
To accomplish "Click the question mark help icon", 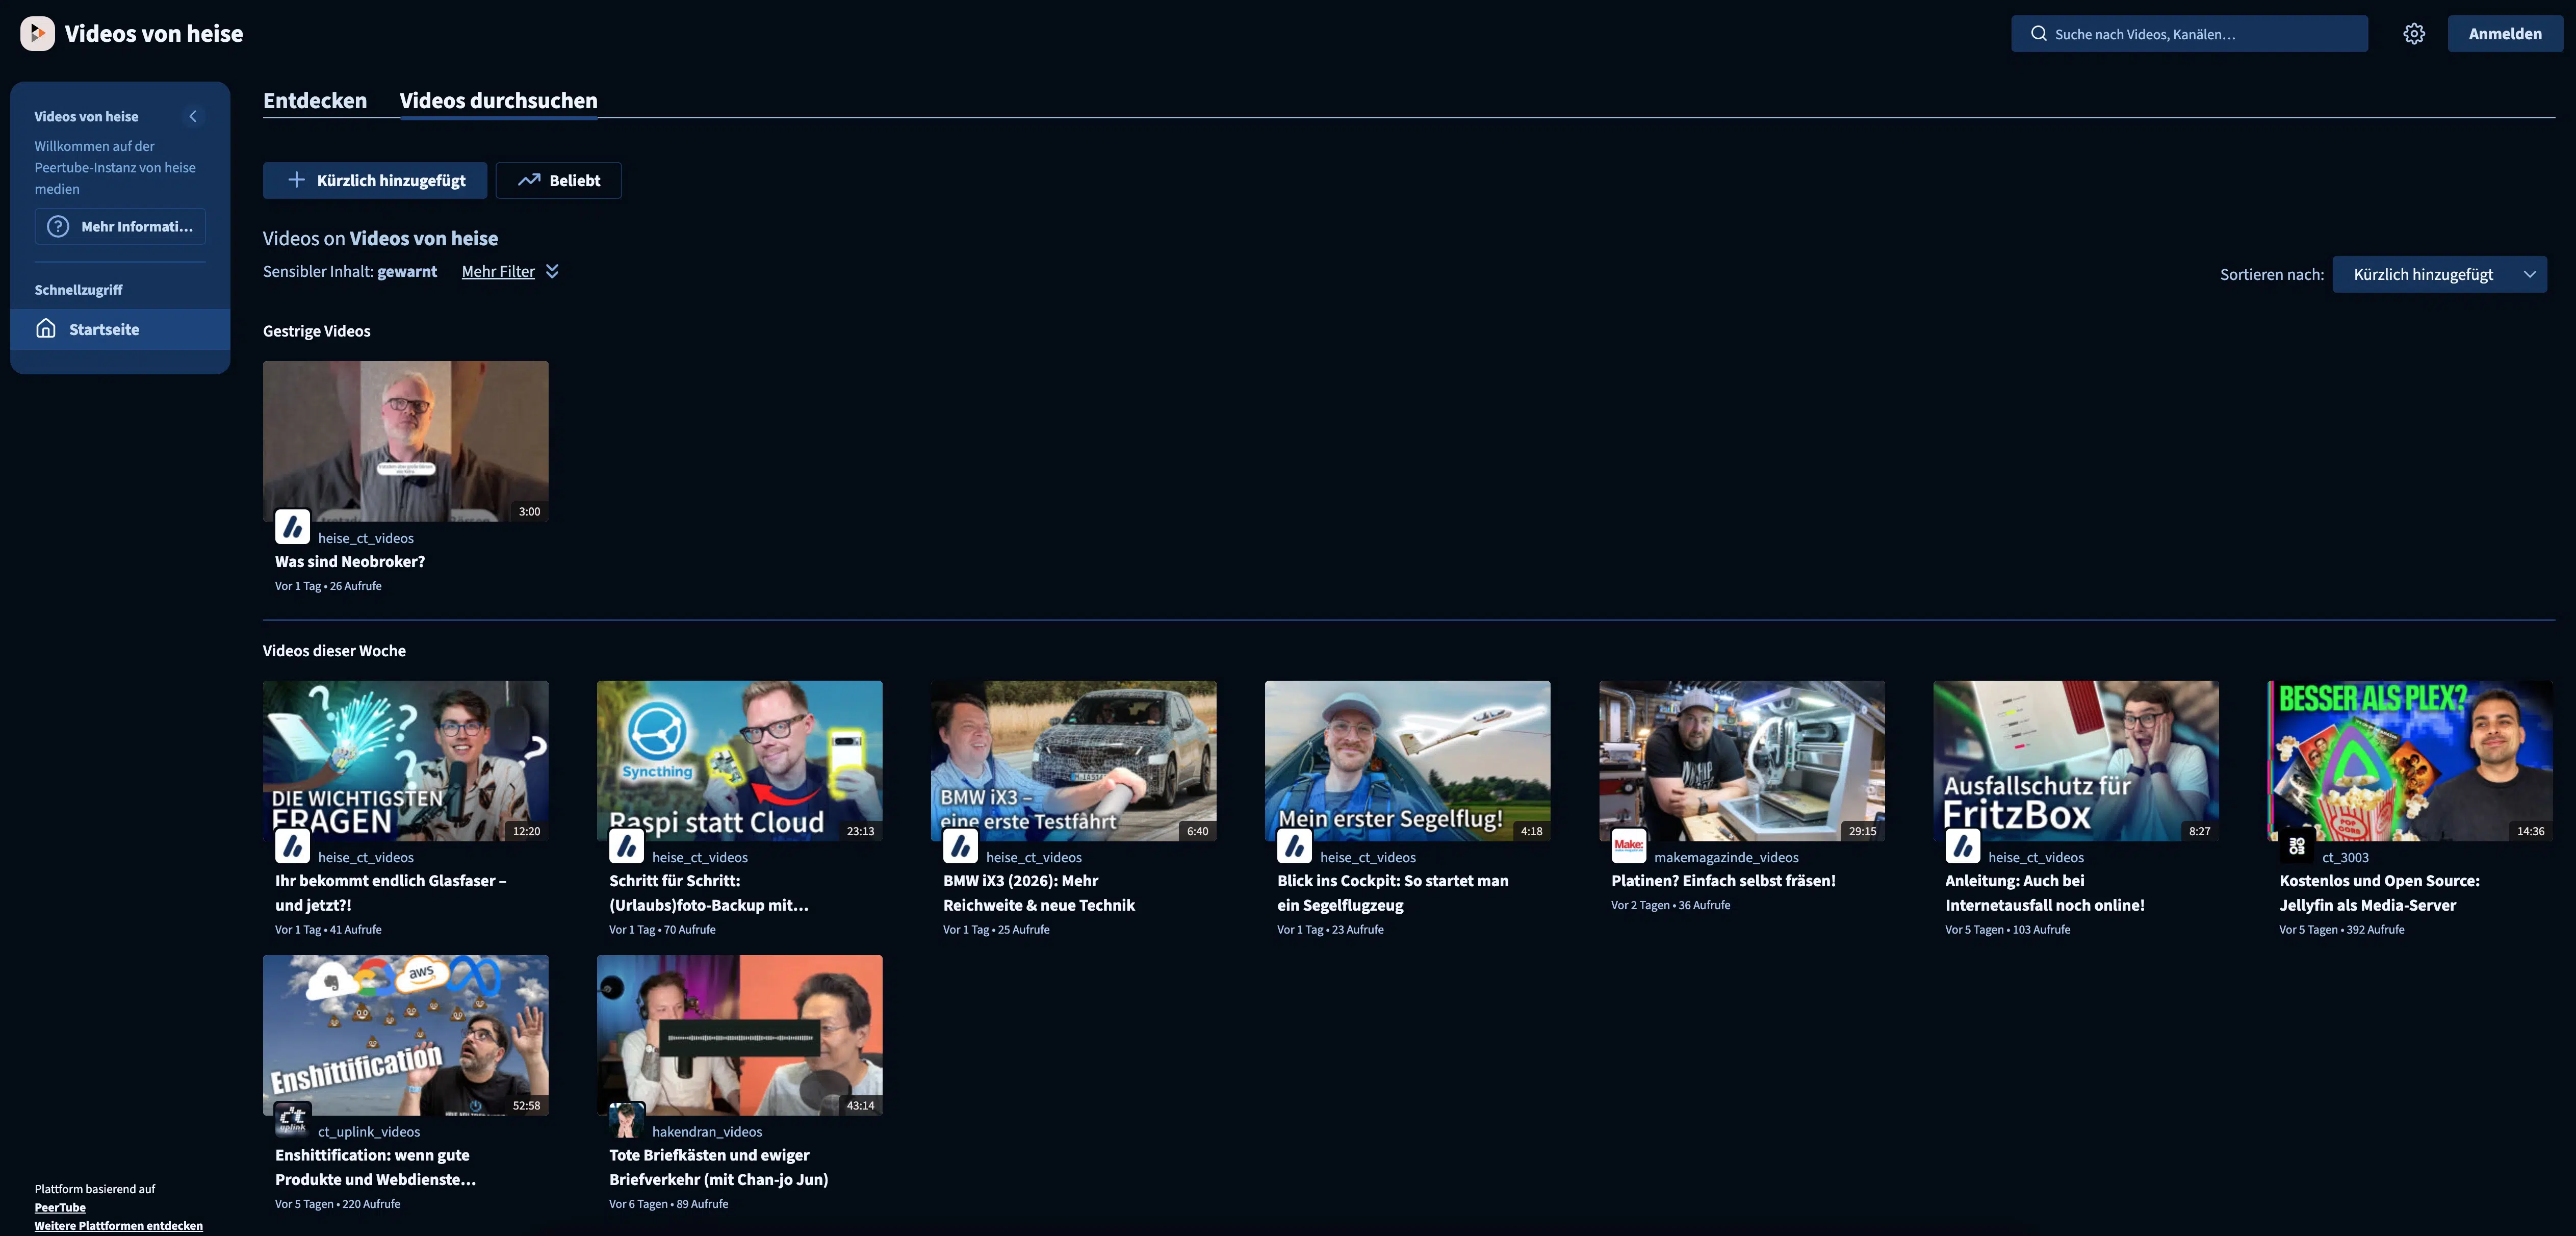I will (58, 226).
